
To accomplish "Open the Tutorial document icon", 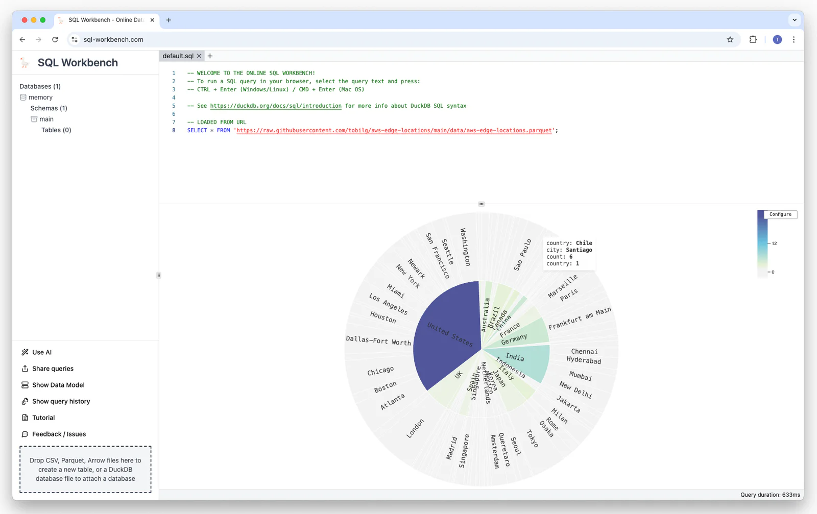I will click(25, 418).
